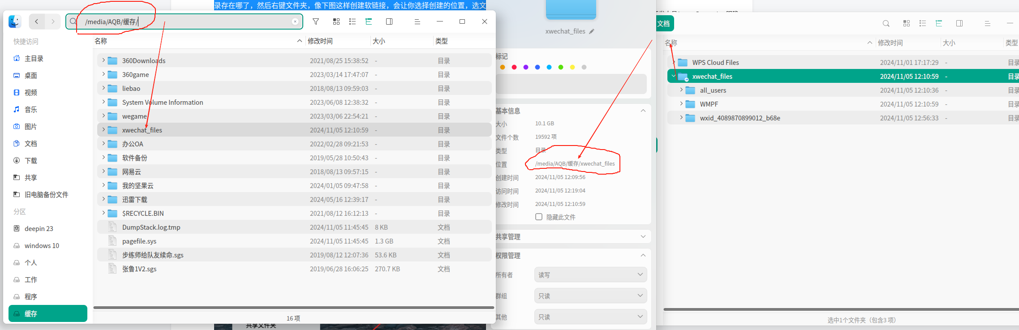This screenshot has height=330, width=1019.
Task: Switch the right window to icon view
Action: point(907,23)
